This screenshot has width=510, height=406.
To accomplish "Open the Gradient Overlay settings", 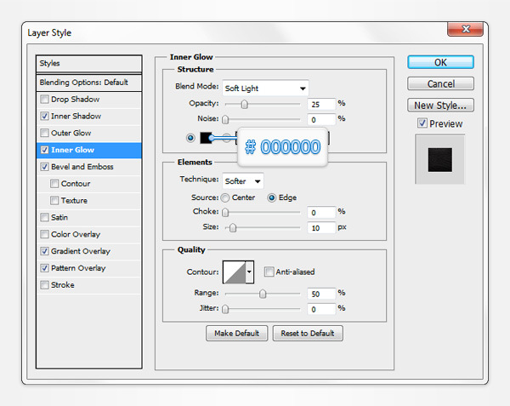I will 81,251.
